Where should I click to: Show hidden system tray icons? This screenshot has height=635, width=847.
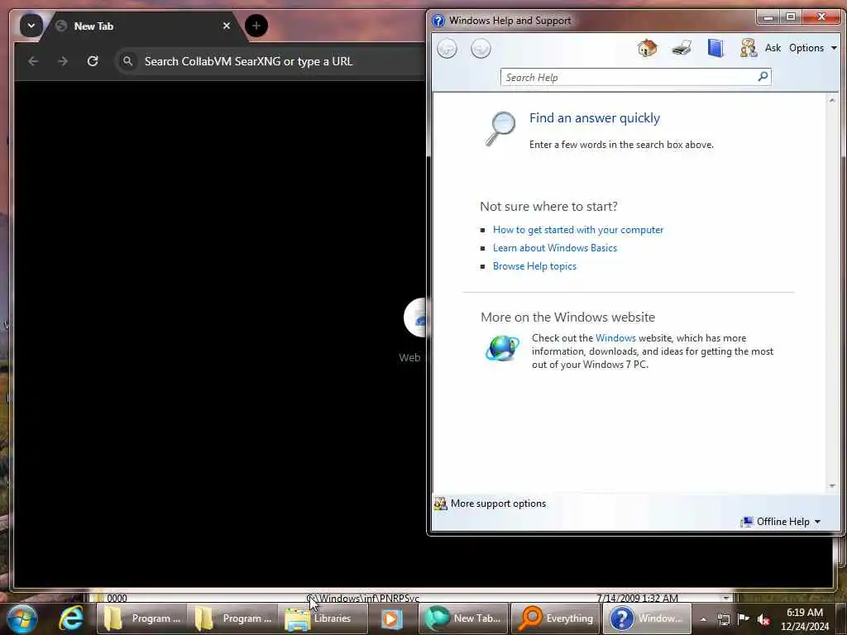coord(703,619)
